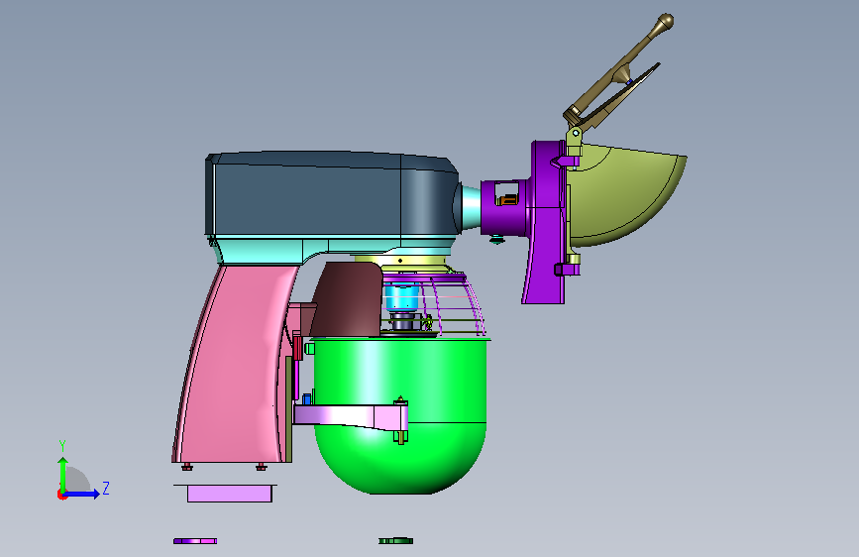This screenshot has width=859, height=557.
Task: Select the cyan trim under the housing
Action: pyautogui.click(x=263, y=250)
